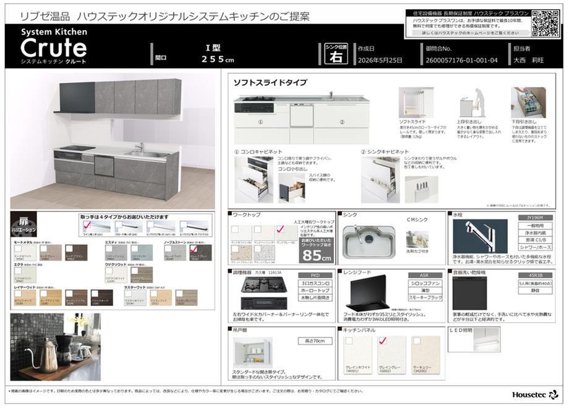Click the staff name 大西 莉旺
This screenshot has width=569, height=408.
pos(528,61)
